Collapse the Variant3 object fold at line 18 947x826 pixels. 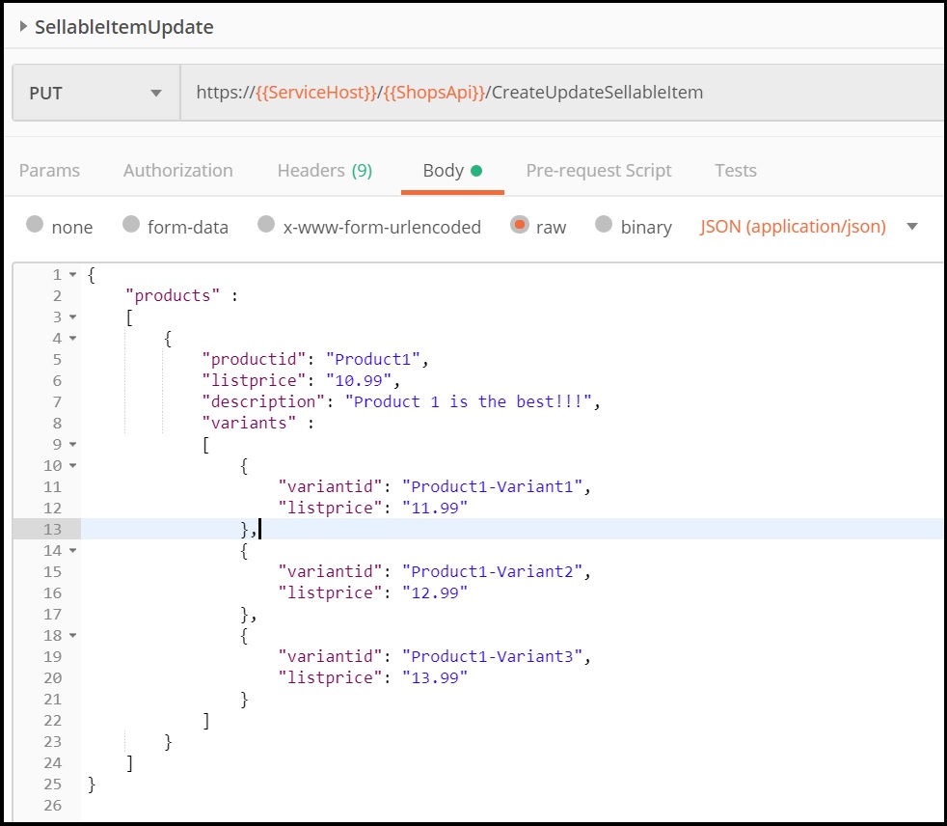pyautogui.click(x=72, y=636)
